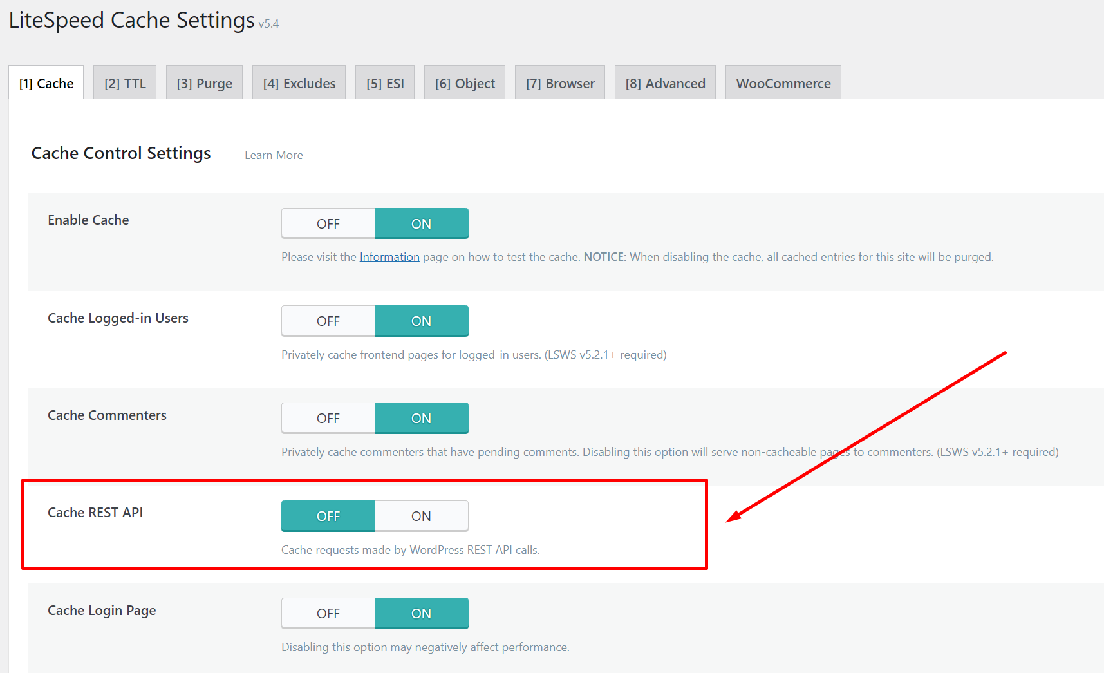The height and width of the screenshot is (673, 1104).
Task: Set Cache Commenters to ON
Action: click(x=421, y=418)
